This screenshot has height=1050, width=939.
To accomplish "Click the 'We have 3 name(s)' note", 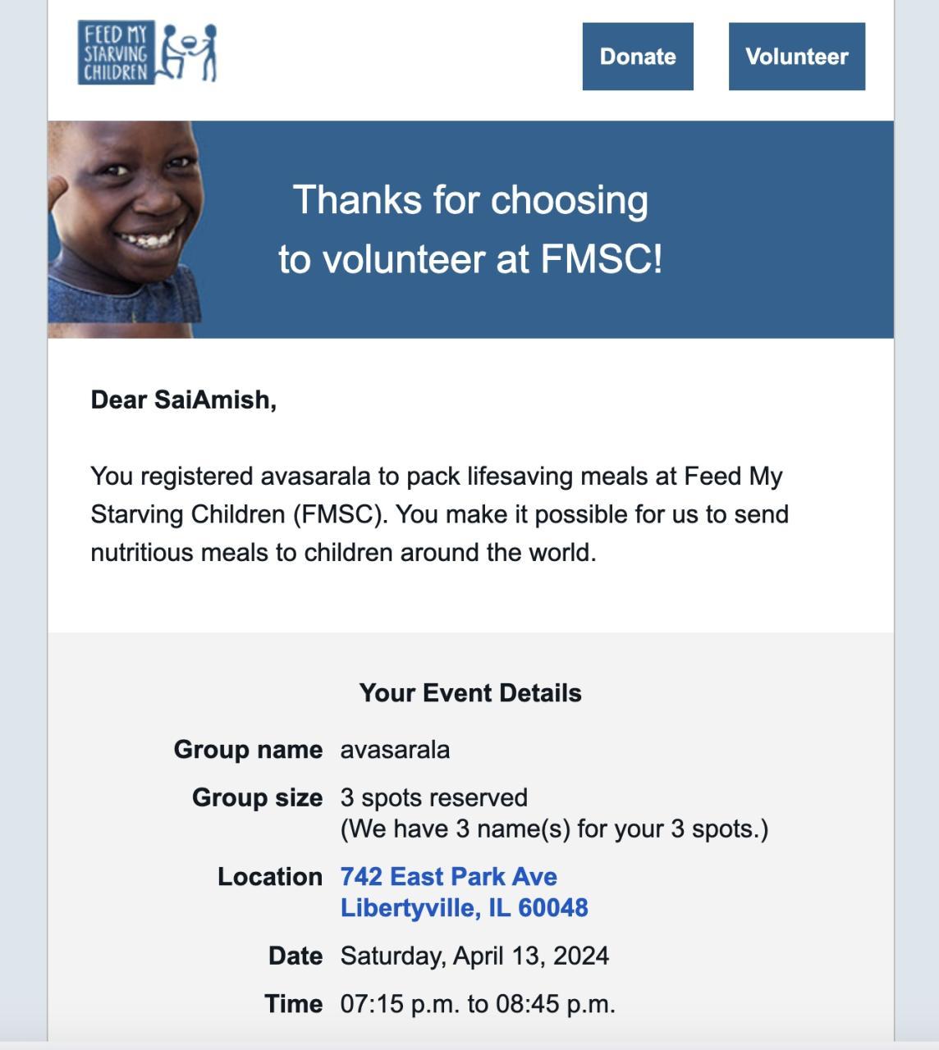I will [554, 829].
